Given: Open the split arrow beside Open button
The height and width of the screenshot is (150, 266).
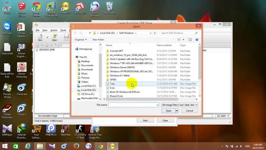Looking at the screenshot, I should [x=177, y=111].
